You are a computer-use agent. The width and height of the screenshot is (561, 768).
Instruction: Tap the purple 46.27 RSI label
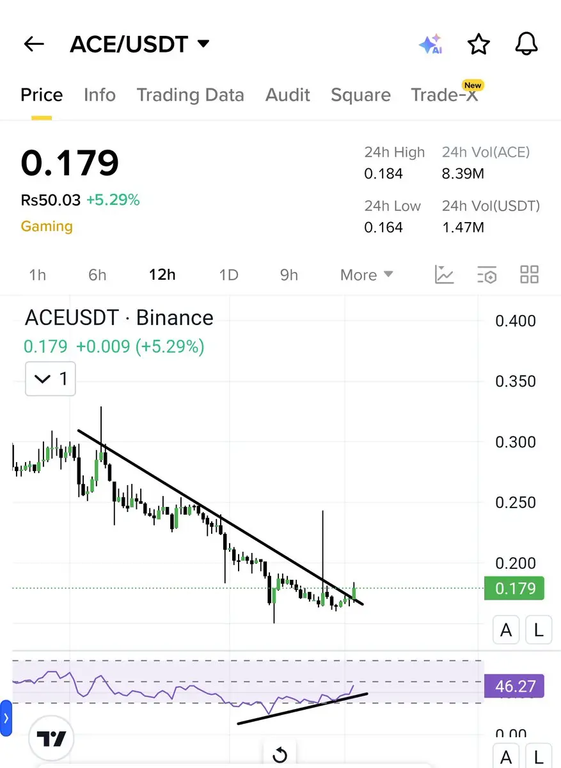click(x=514, y=686)
